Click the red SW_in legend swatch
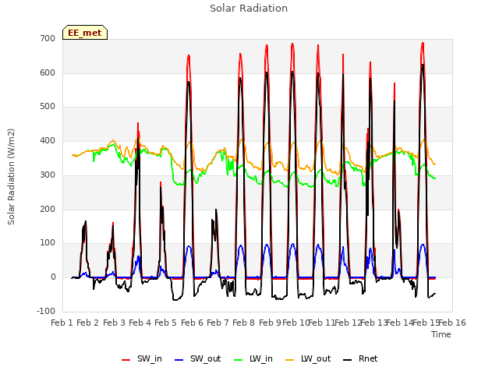Viewport: 499px width, 374px height. click(126, 360)
